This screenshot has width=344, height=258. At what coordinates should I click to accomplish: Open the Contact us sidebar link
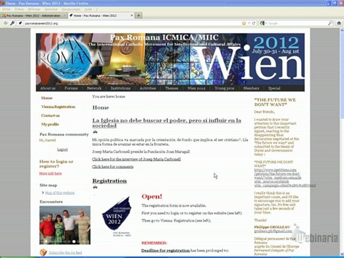point(50,115)
